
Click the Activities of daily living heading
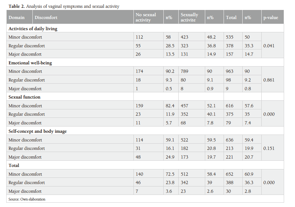(x=33, y=29)
